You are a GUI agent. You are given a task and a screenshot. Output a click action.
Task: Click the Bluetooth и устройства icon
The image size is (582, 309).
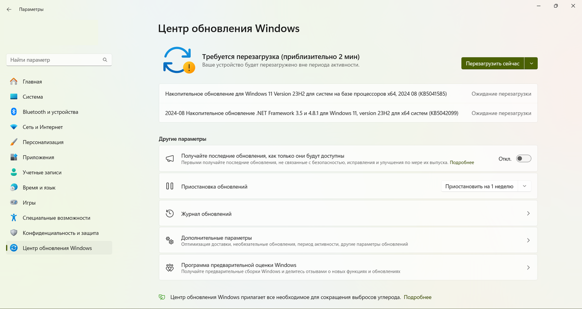pos(14,112)
